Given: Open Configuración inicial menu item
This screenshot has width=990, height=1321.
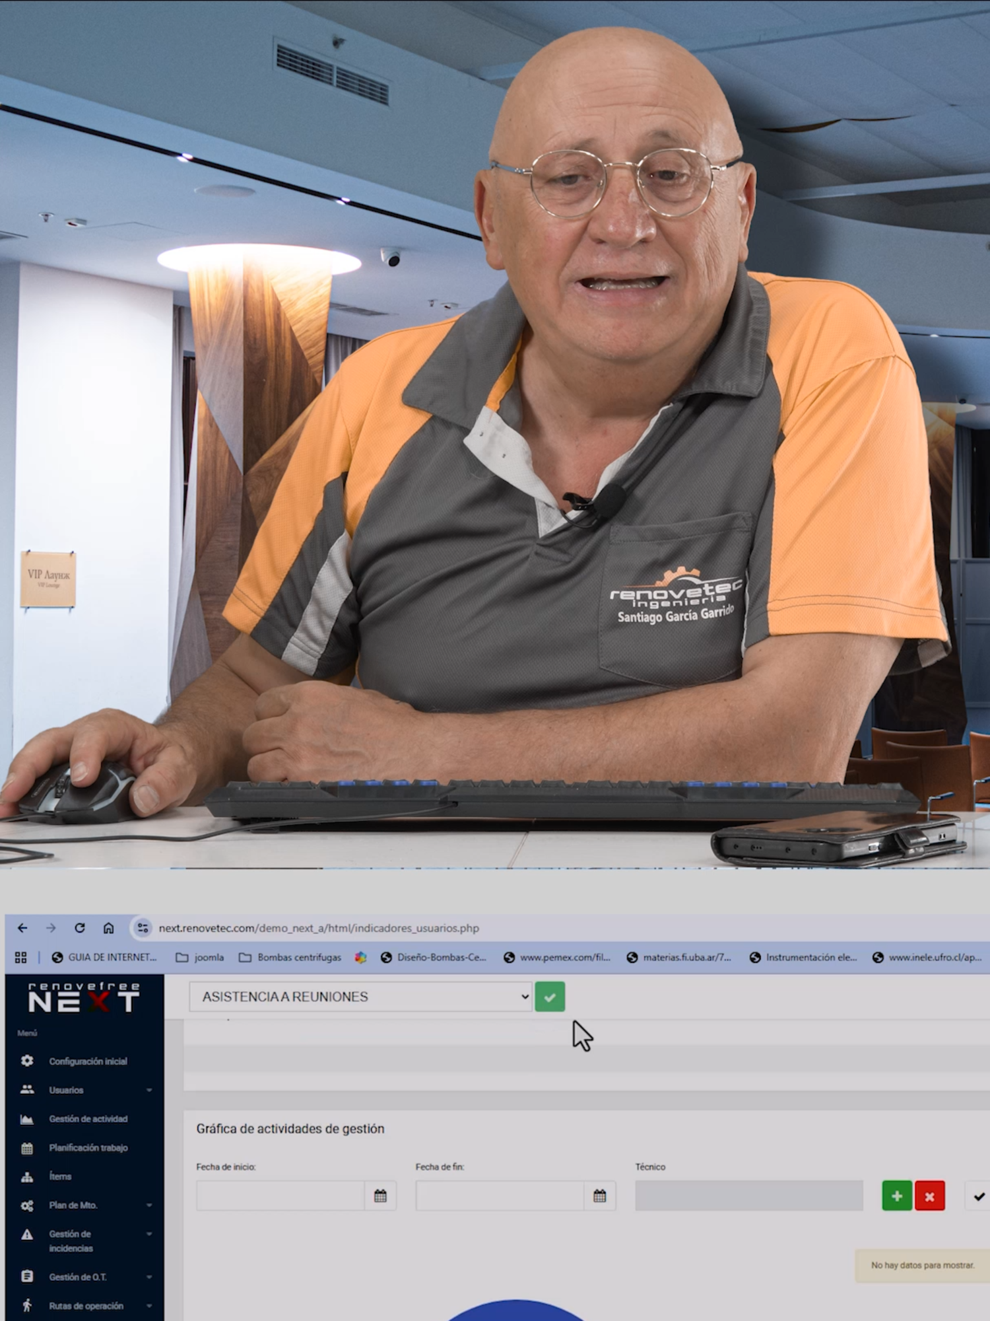Looking at the screenshot, I should [88, 1061].
